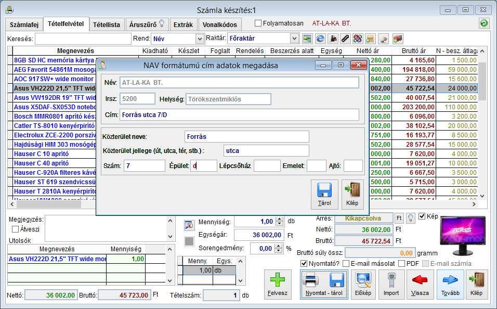Screen dimensions: 497x309
Task: Add the item with the green plus Felvesz
Action: coord(278,284)
